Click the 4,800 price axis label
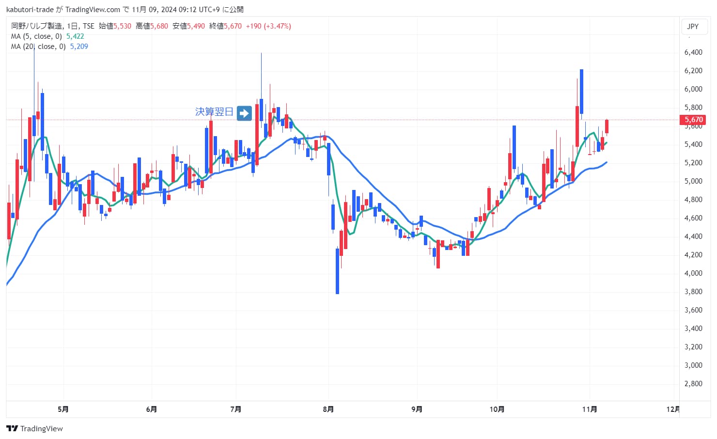 (x=693, y=200)
